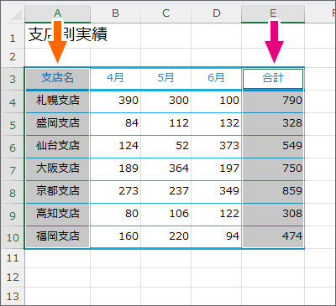The width and height of the screenshot is (336, 306).
Task: Click column D header
Action: (216, 13)
